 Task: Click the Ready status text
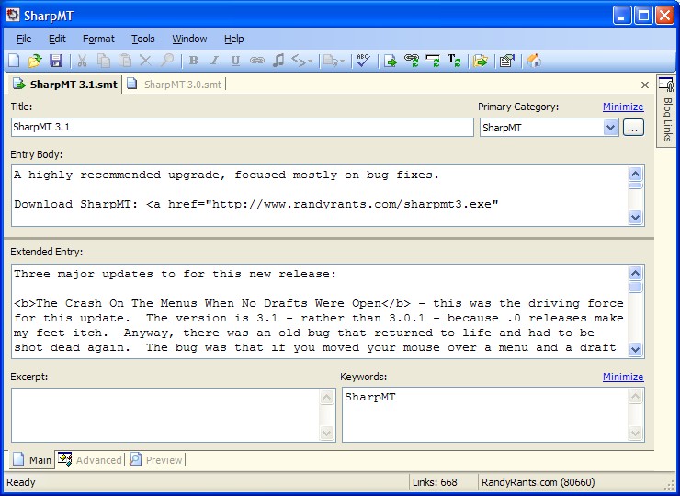point(21,482)
